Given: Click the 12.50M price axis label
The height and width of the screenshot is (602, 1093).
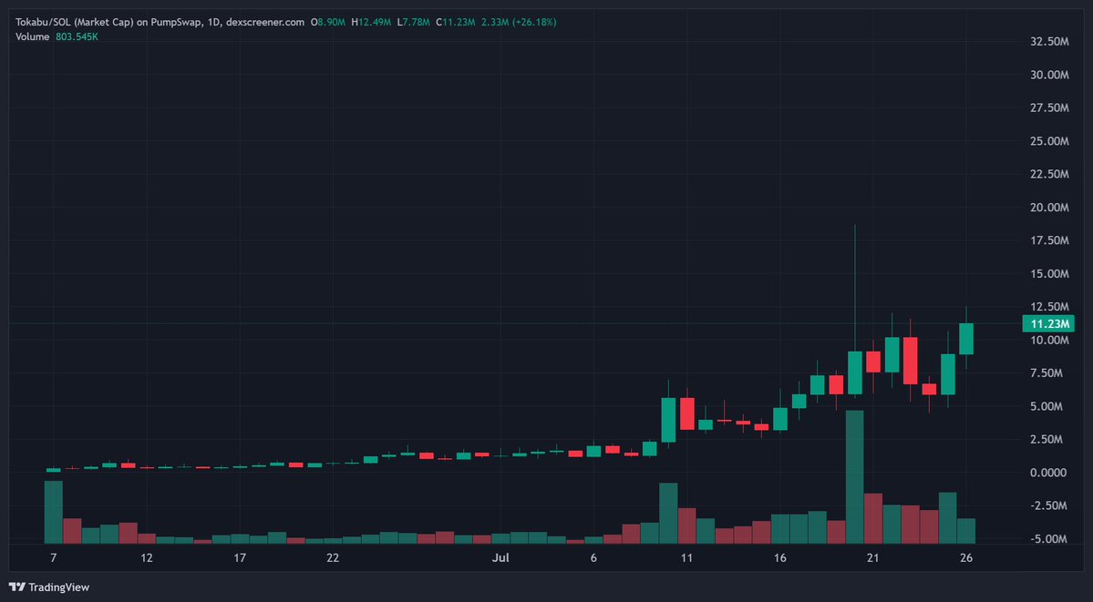Looking at the screenshot, I should pyautogui.click(x=1049, y=307).
